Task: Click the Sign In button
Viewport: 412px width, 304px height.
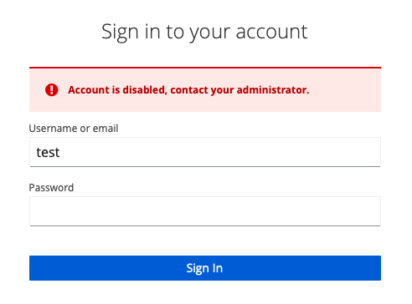Action: click(205, 268)
